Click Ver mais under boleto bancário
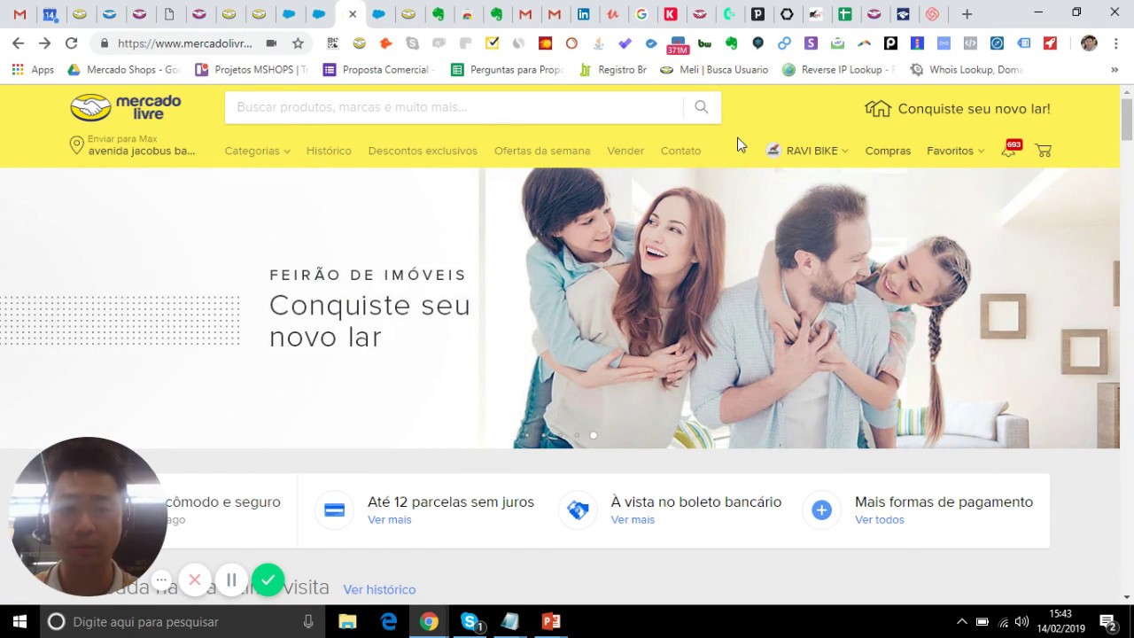The height and width of the screenshot is (638, 1134). (x=633, y=520)
